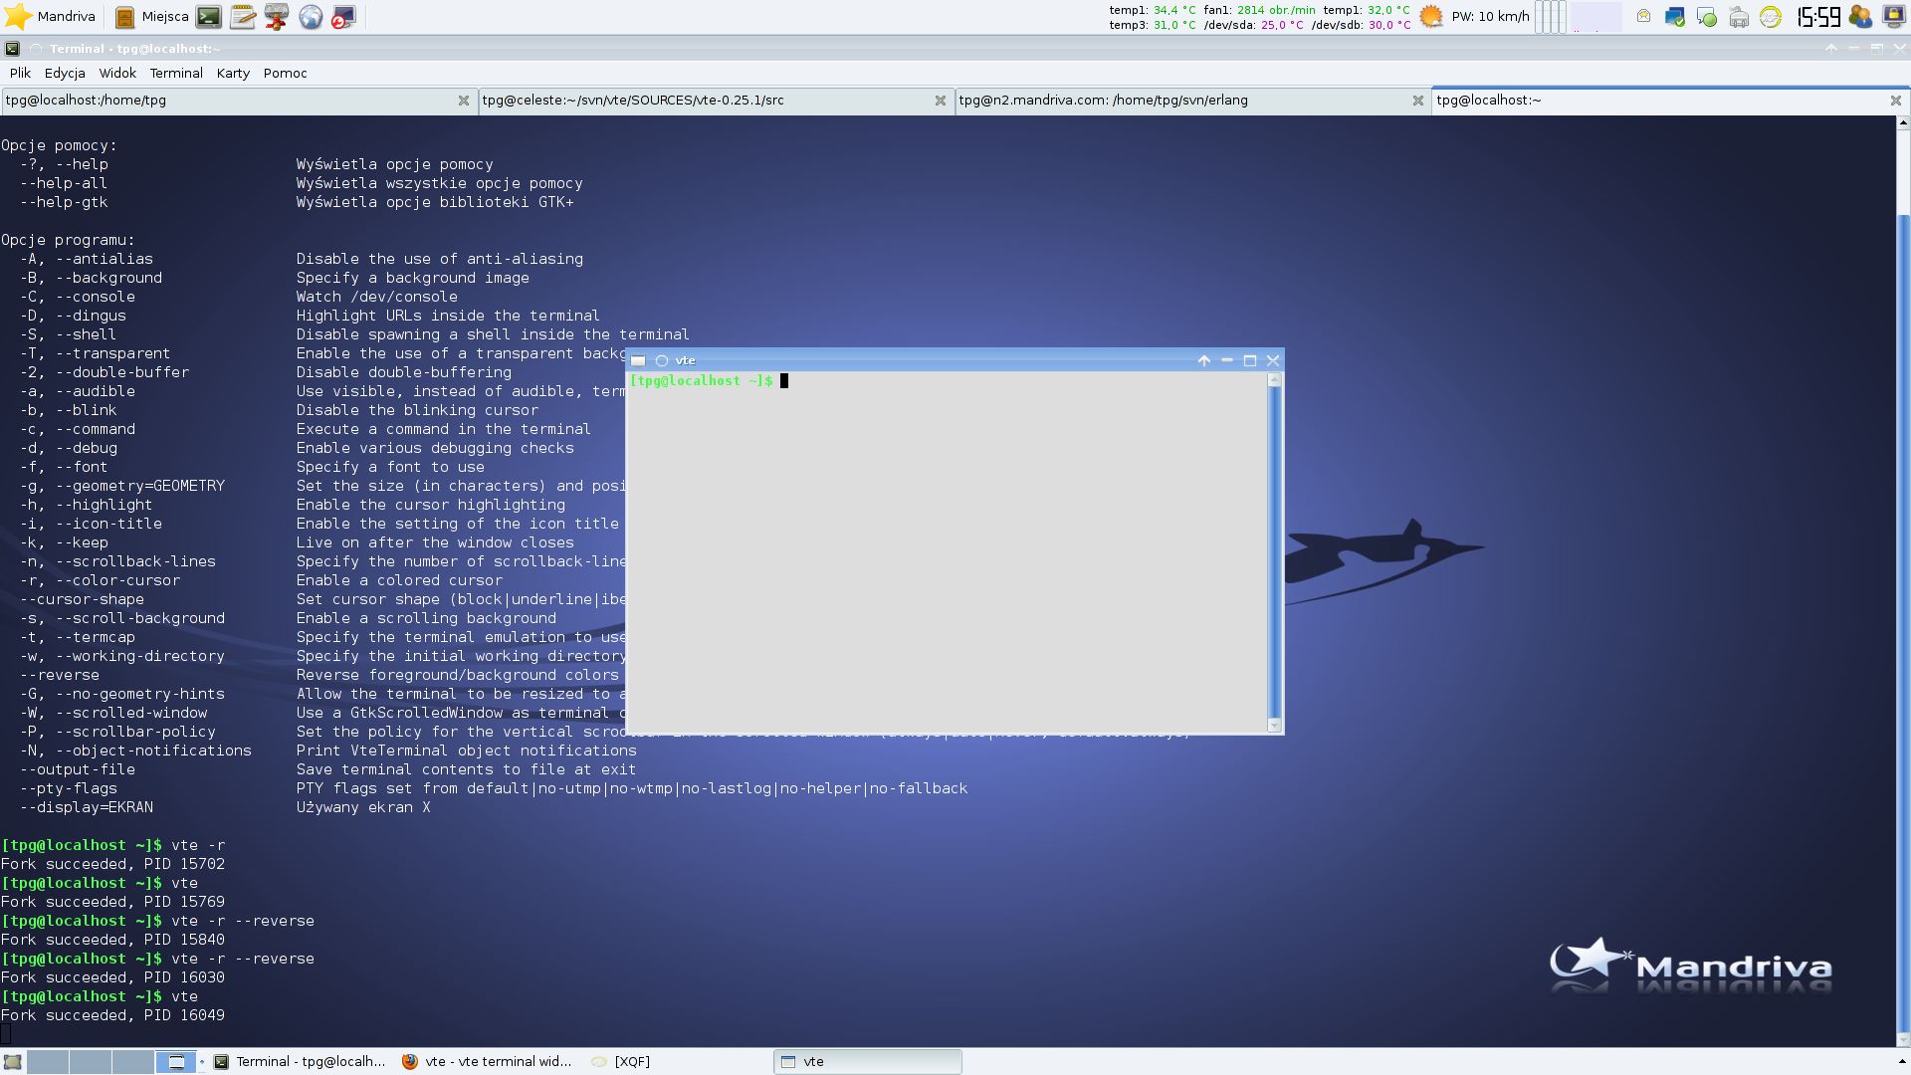Switch to the fourth workspace in the pager

tap(176, 1062)
